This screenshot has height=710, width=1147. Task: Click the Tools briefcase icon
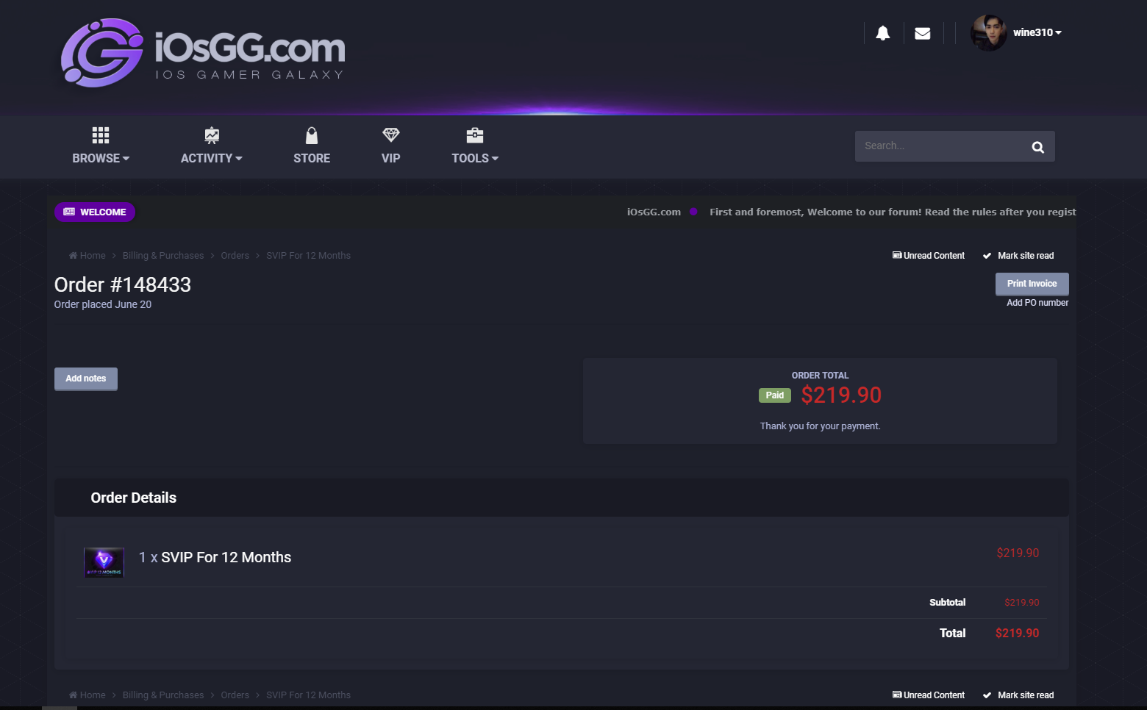475,135
